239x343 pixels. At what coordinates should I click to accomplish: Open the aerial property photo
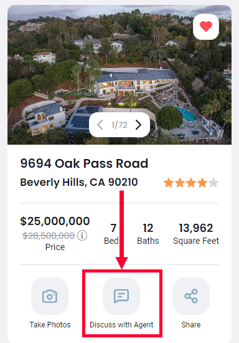pos(119,75)
